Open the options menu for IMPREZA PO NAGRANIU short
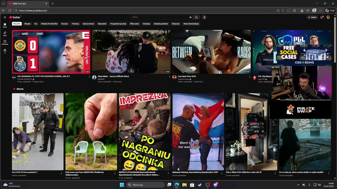Screen dimensions: 337x189 [168, 173]
